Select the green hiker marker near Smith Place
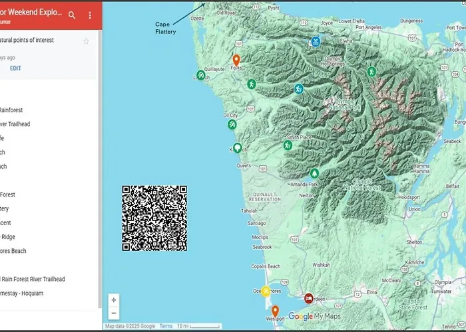This screenshot has width=466, height=332. click(288, 145)
